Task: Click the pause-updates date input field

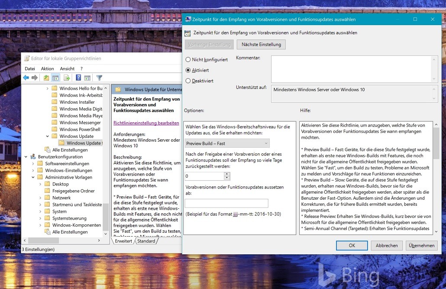Action: pyautogui.click(x=226, y=204)
